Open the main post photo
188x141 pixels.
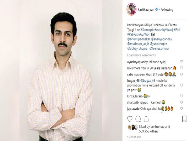[61, 70]
